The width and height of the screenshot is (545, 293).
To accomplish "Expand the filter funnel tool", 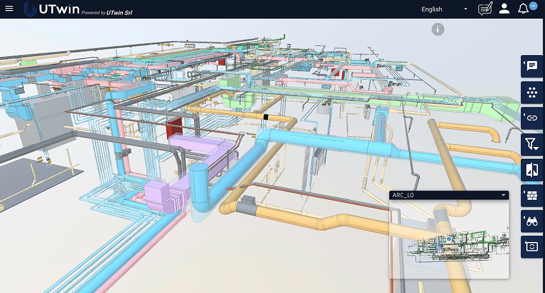I will click(x=532, y=144).
